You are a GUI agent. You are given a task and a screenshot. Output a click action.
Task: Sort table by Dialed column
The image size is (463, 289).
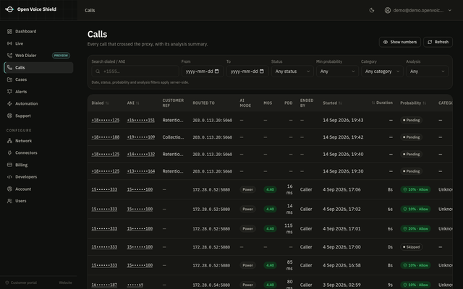100,103
